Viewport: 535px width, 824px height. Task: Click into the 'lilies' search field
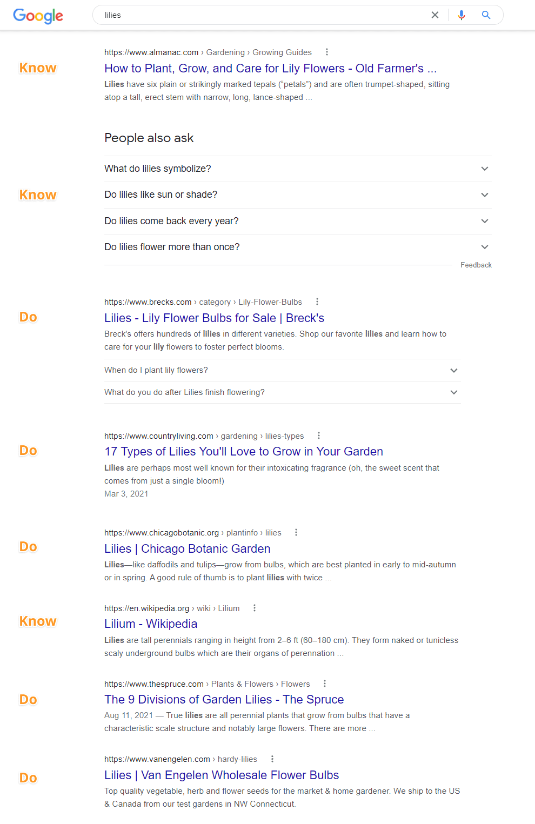[x=259, y=15]
